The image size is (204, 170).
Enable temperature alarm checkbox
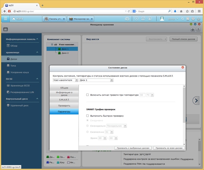coord(87,95)
